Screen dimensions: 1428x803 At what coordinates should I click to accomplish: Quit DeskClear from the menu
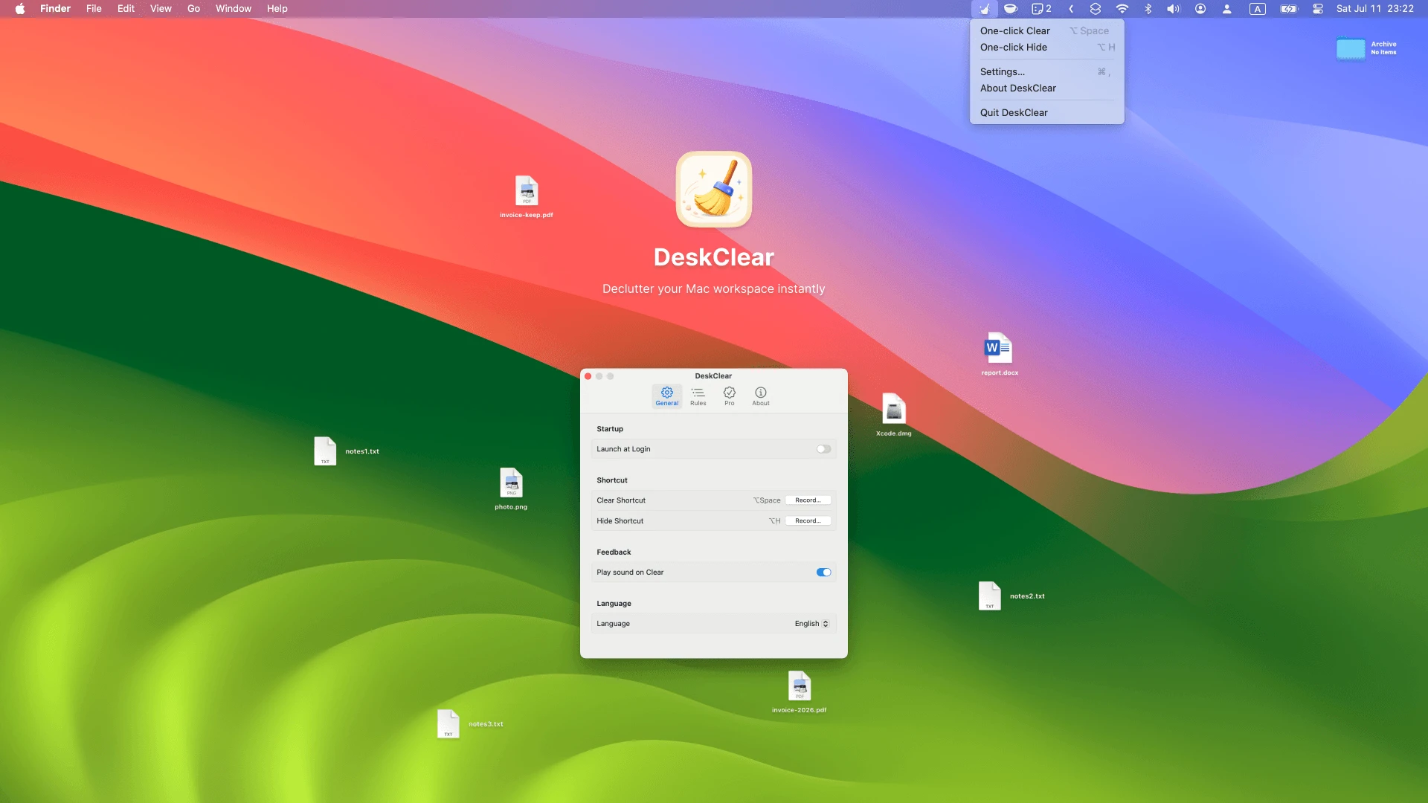click(x=1046, y=112)
